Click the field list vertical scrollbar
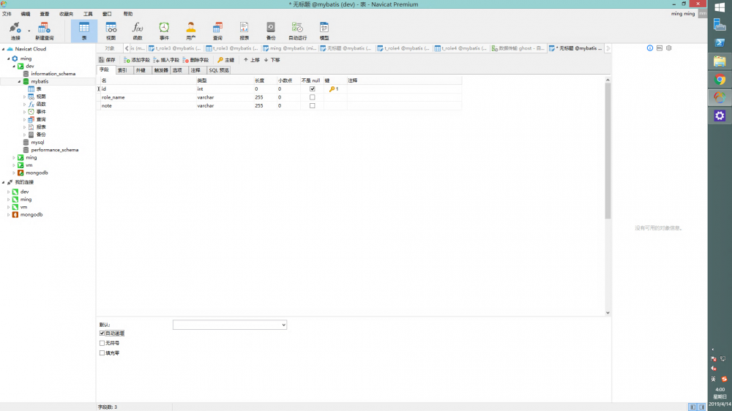Screen dimensions: 732x411 click(x=608, y=150)
